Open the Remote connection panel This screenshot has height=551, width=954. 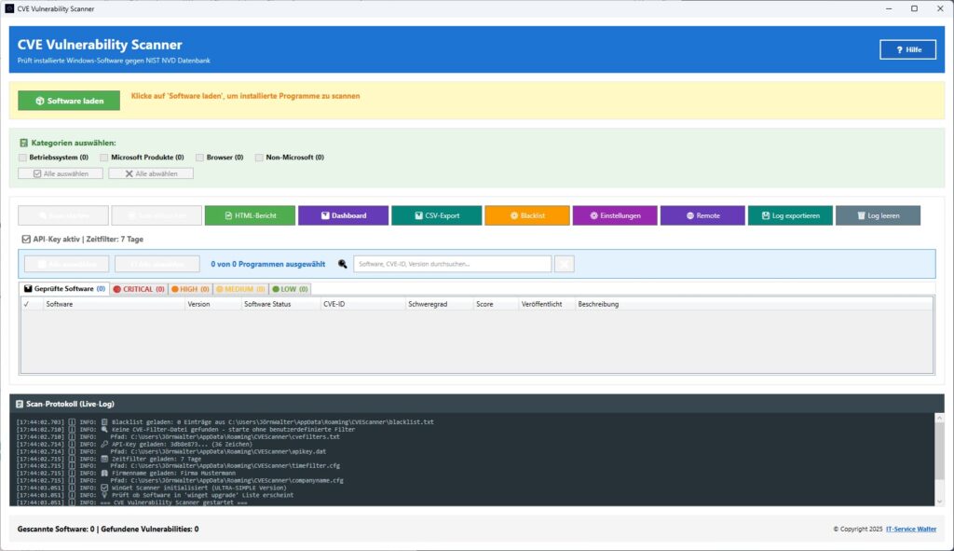(x=702, y=215)
